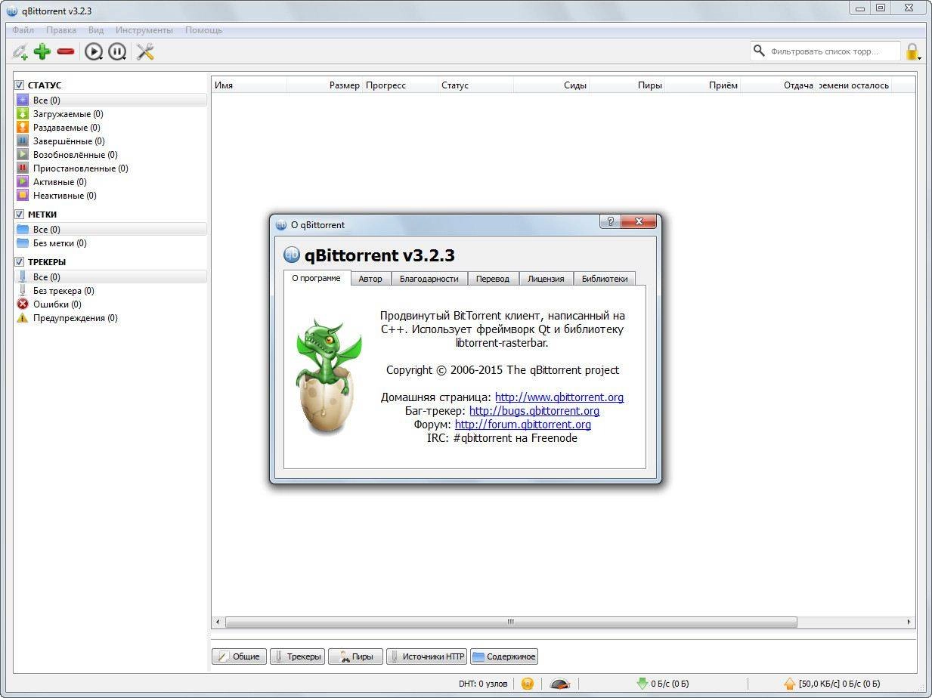Click the magnifier icon in filter field

pyautogui.click(x=759, y=51)
